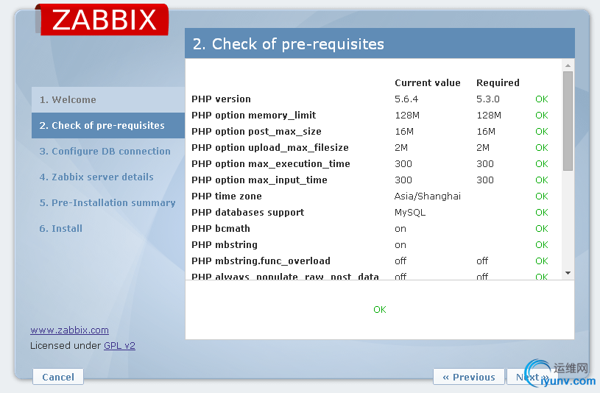
Task: Click current value 'on' for PHP mbstring
Action: coord(400,245)
